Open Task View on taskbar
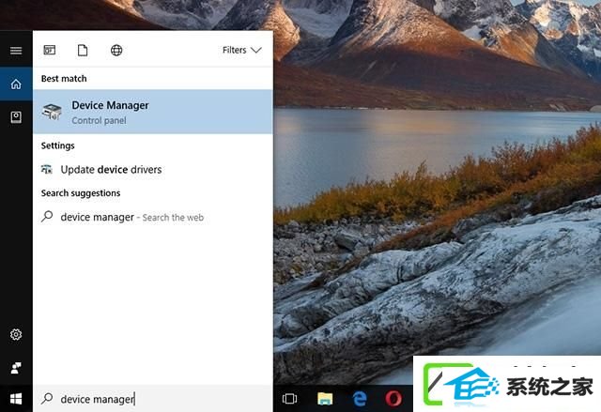601x412 pixels. point(289,399)
